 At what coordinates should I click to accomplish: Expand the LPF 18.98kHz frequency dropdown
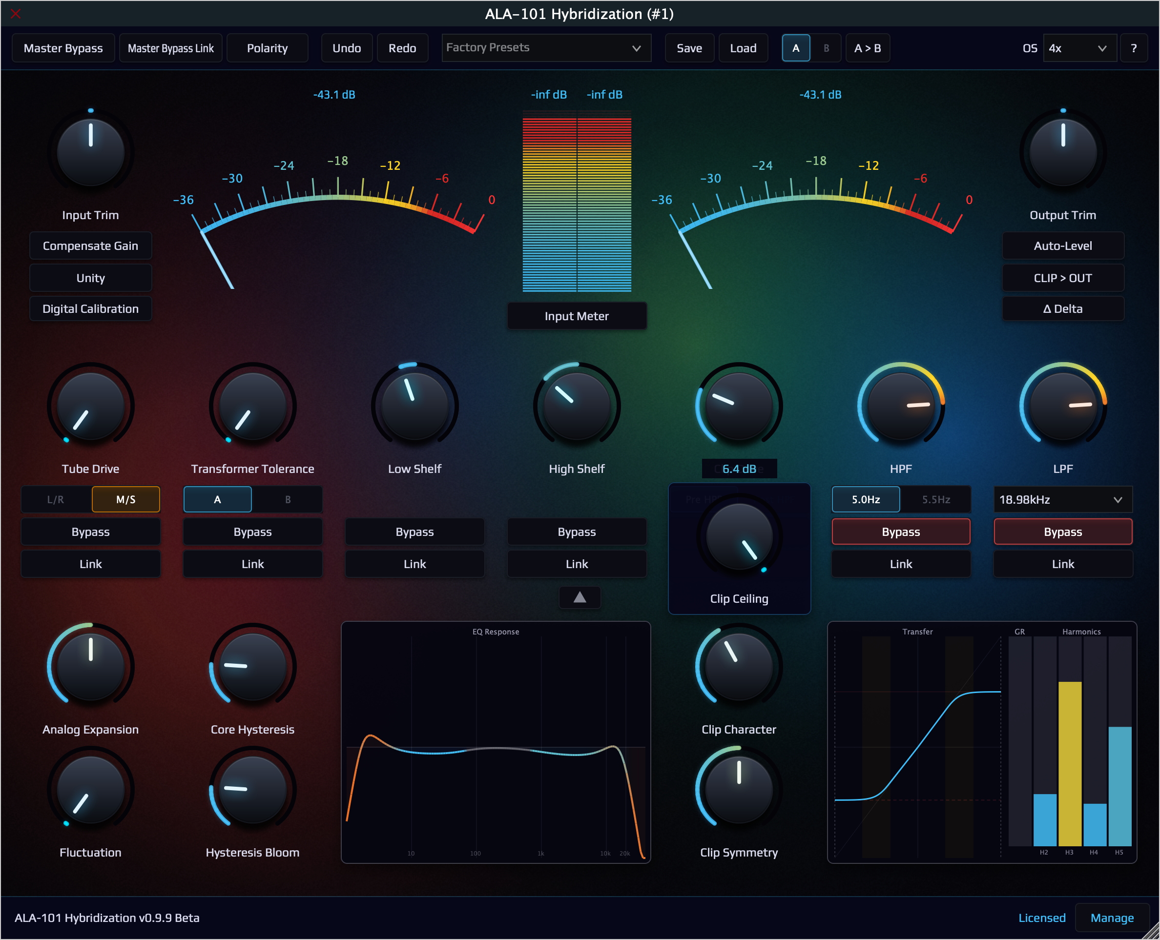[x=1062, y=499]
